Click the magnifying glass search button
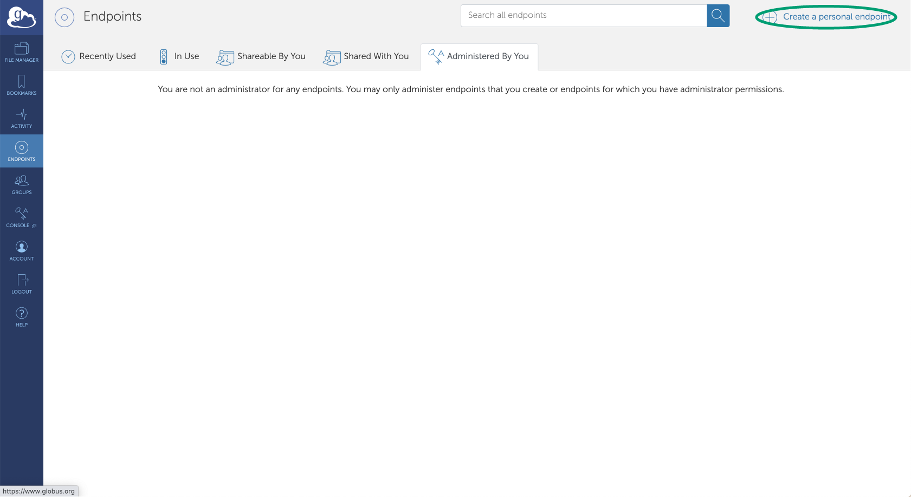 tap(718, 16)
